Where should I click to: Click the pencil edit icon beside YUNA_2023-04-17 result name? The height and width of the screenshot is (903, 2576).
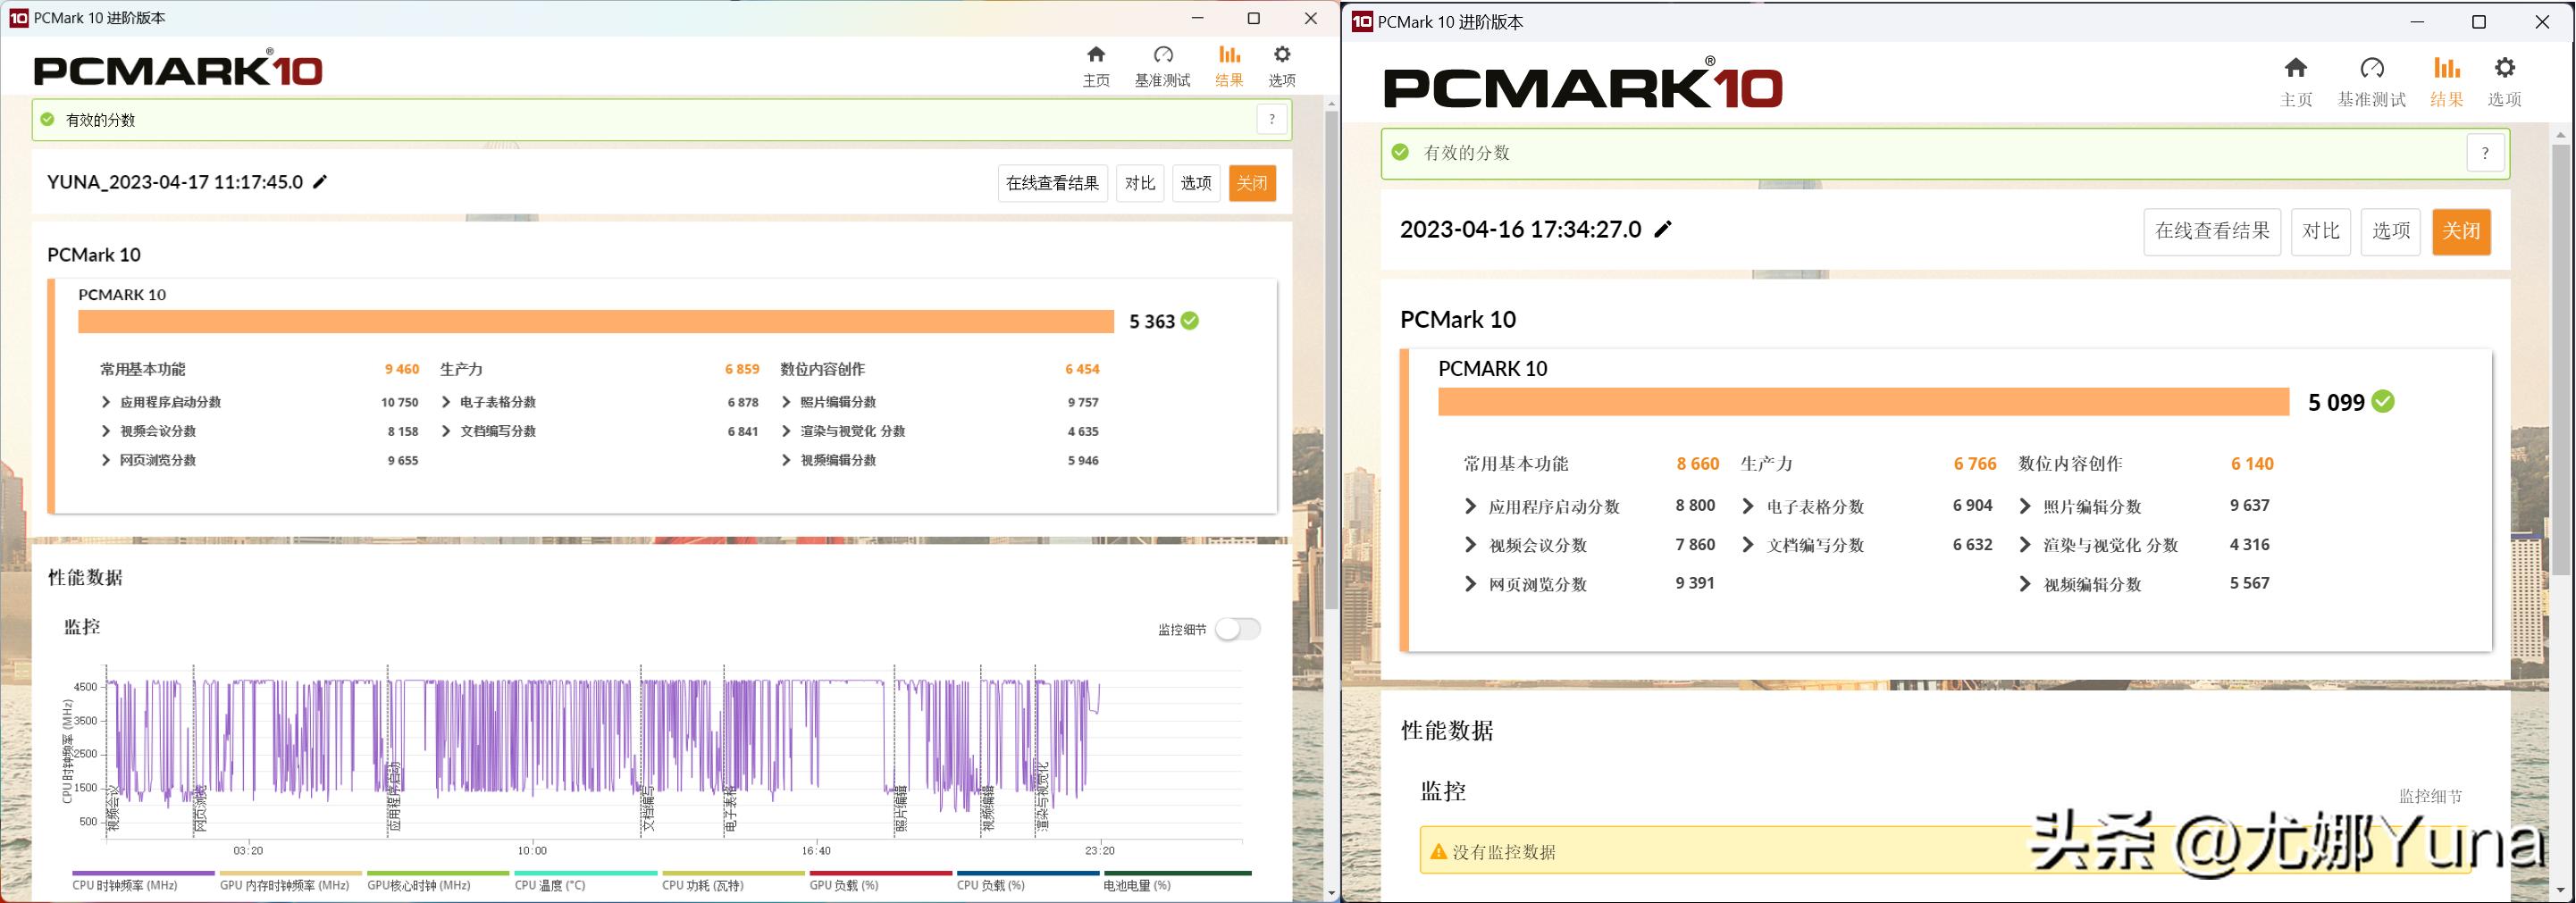319,181
